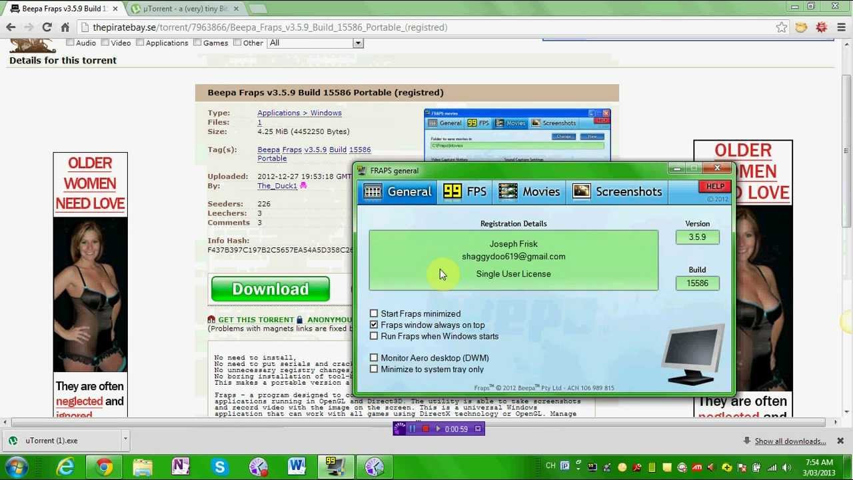This screenshot has height=480, width=853.
Task: Switch to the Screenshots tab in FRAPS
Action: [x=618, y=192]
